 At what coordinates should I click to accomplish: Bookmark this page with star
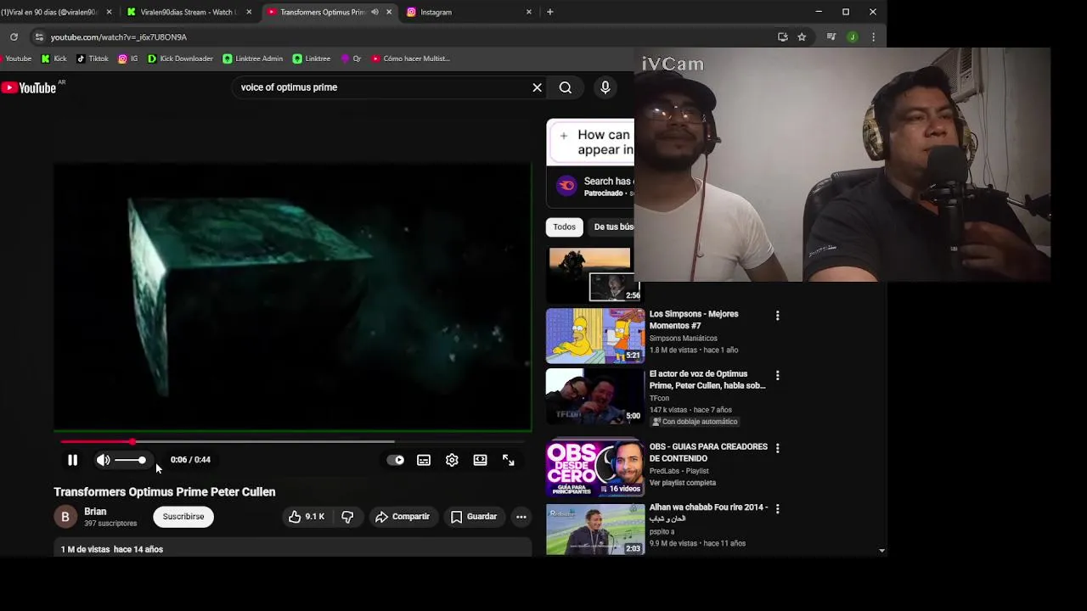pos(802,37)
